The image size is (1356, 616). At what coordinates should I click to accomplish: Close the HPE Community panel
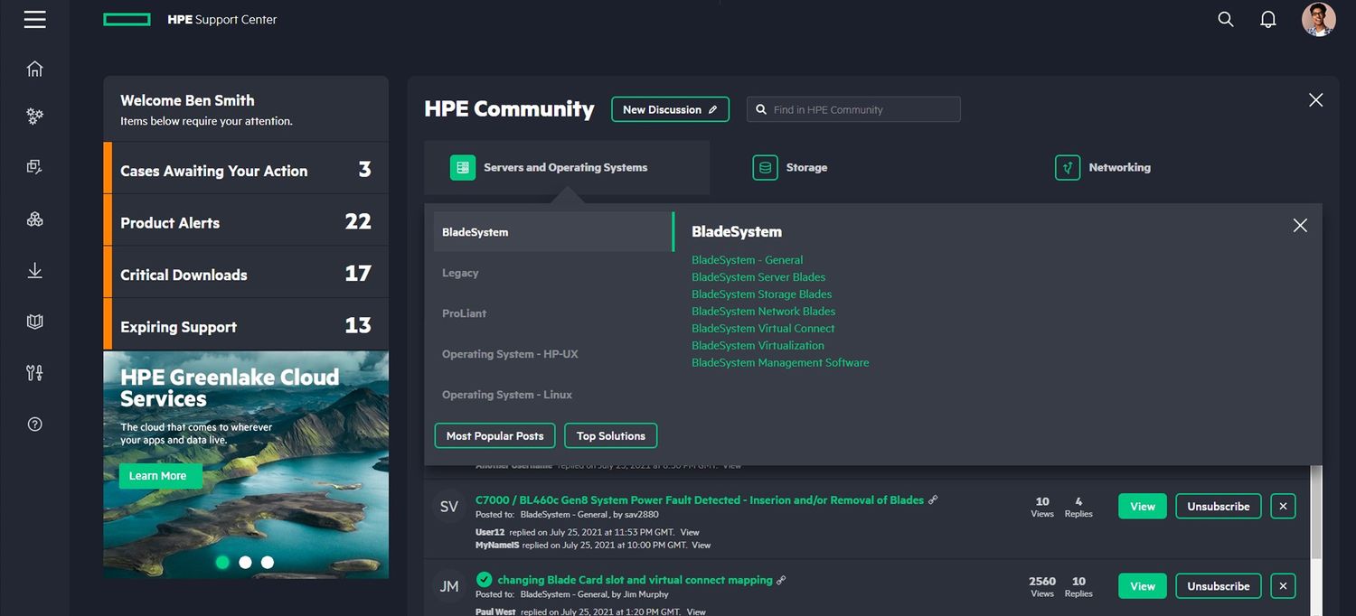[1315, 100]
